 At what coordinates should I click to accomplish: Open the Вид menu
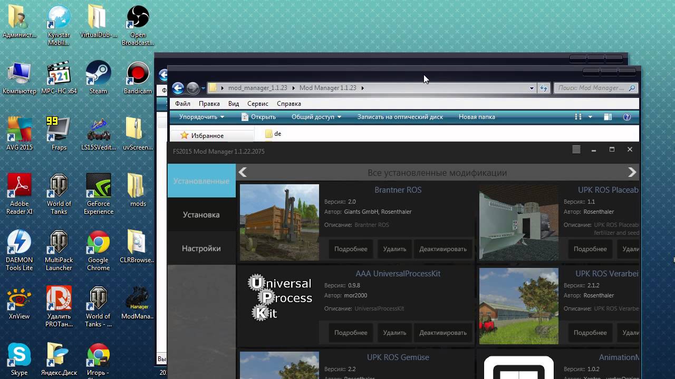234,104
